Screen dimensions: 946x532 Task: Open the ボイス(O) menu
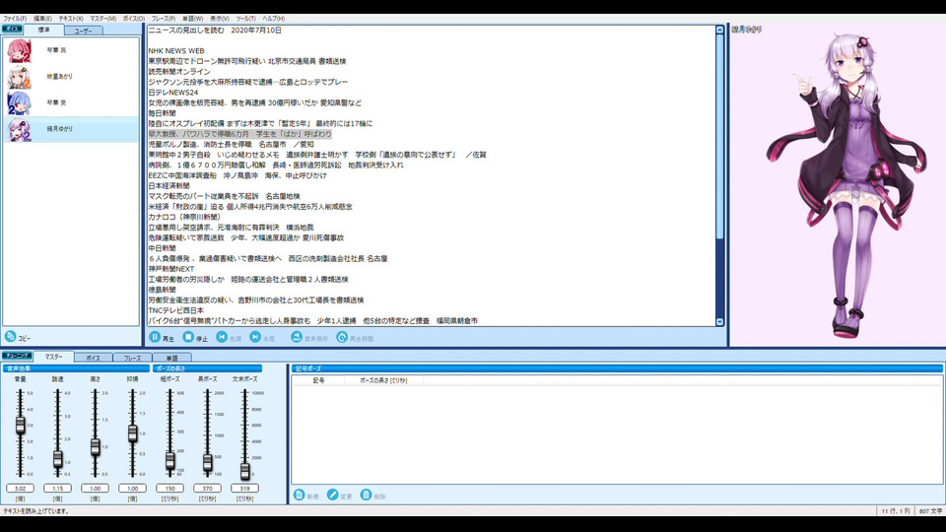coord(134,19)
